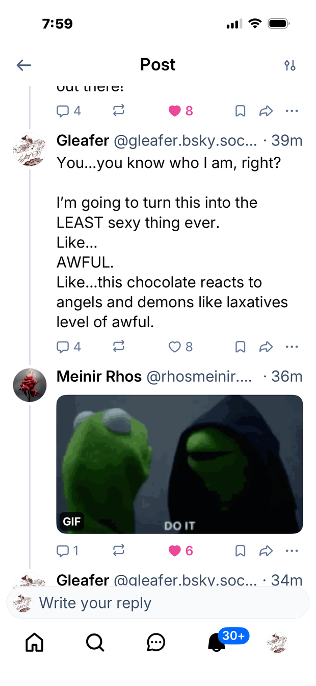Open Gleafer's profile from the name
The height and width of the screenshot is (686, 316).
coord(83,140)
